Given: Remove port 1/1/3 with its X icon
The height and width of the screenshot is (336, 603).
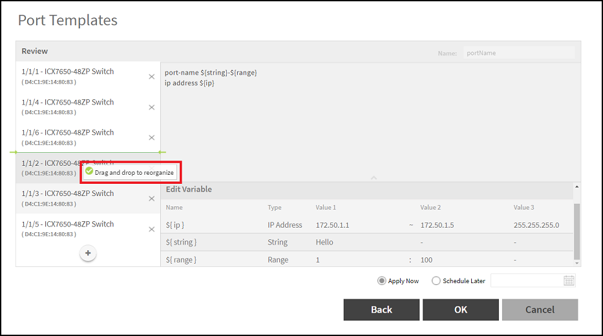Looking at the screenshot, I should (151, 199).
